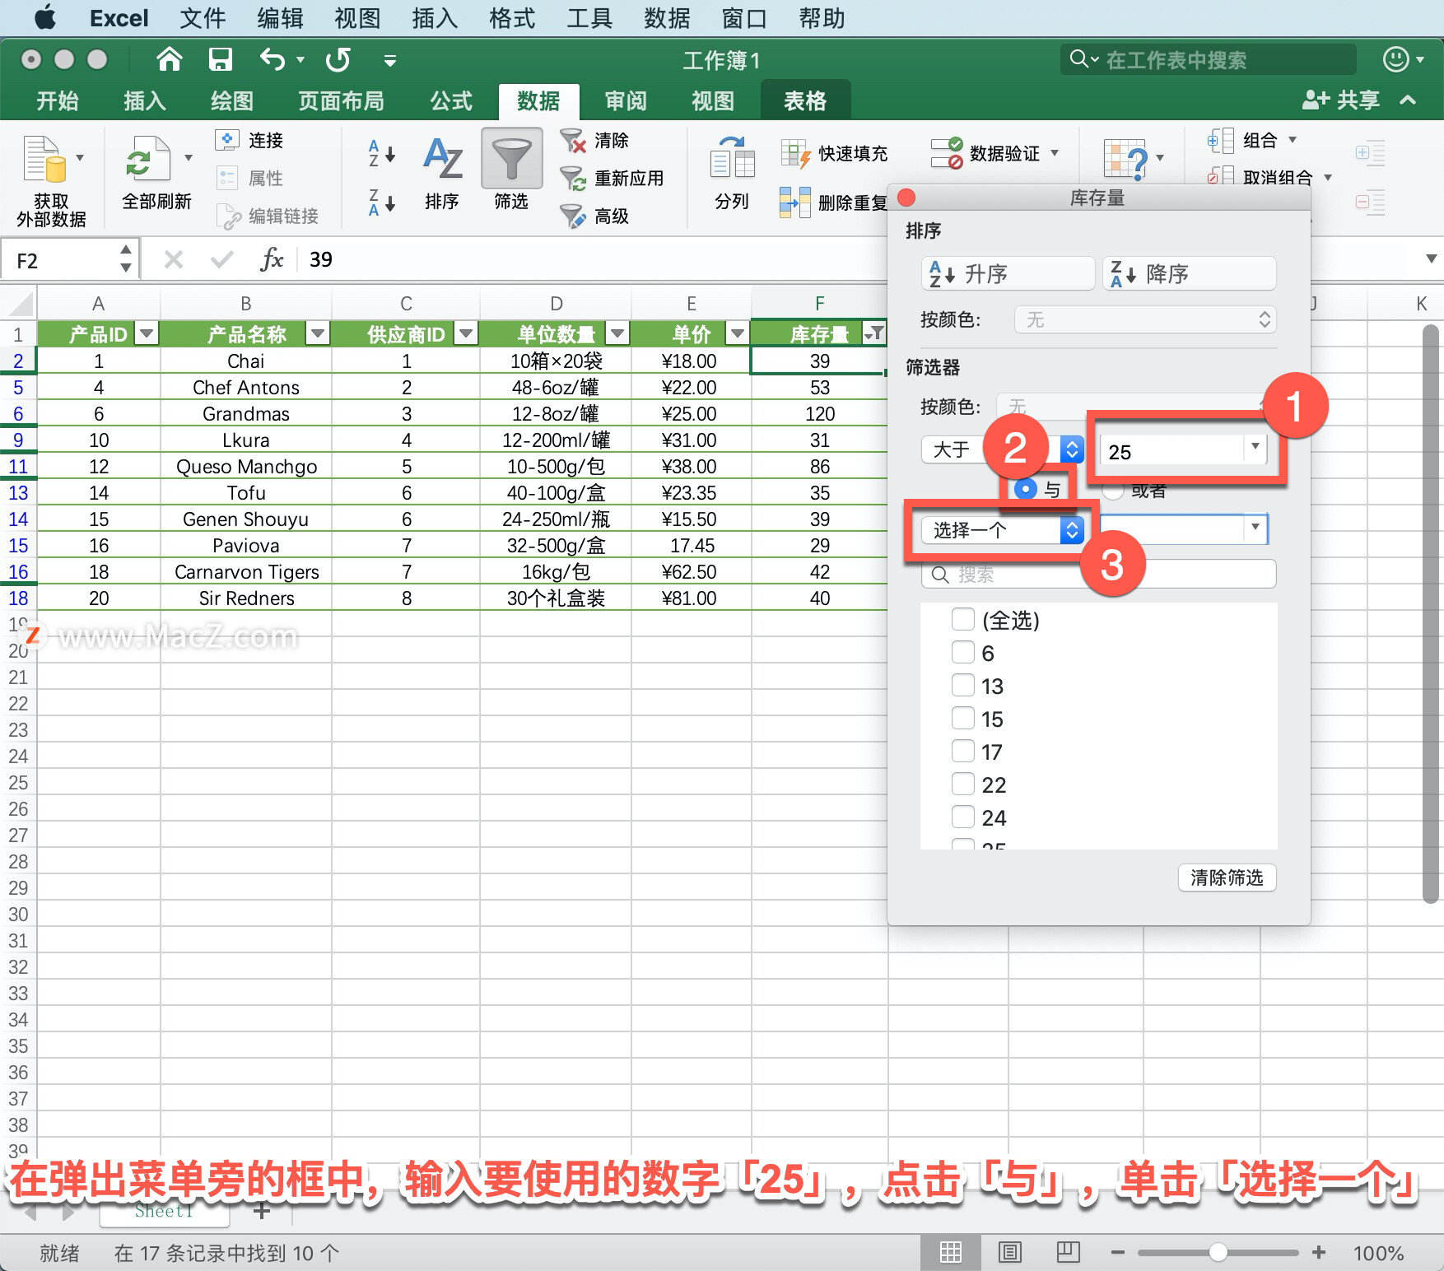Check the value 13 checkbox
Image resolution: width=1444 pixels, height=1271 pixels.
pyautogui.click(x=963, y=685)
